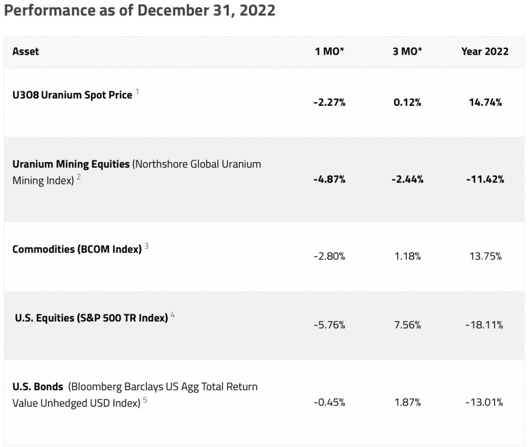Select the U.S. Equities row label
The height and width of the screenshot is (447, 528).
[x=91, y=318]
